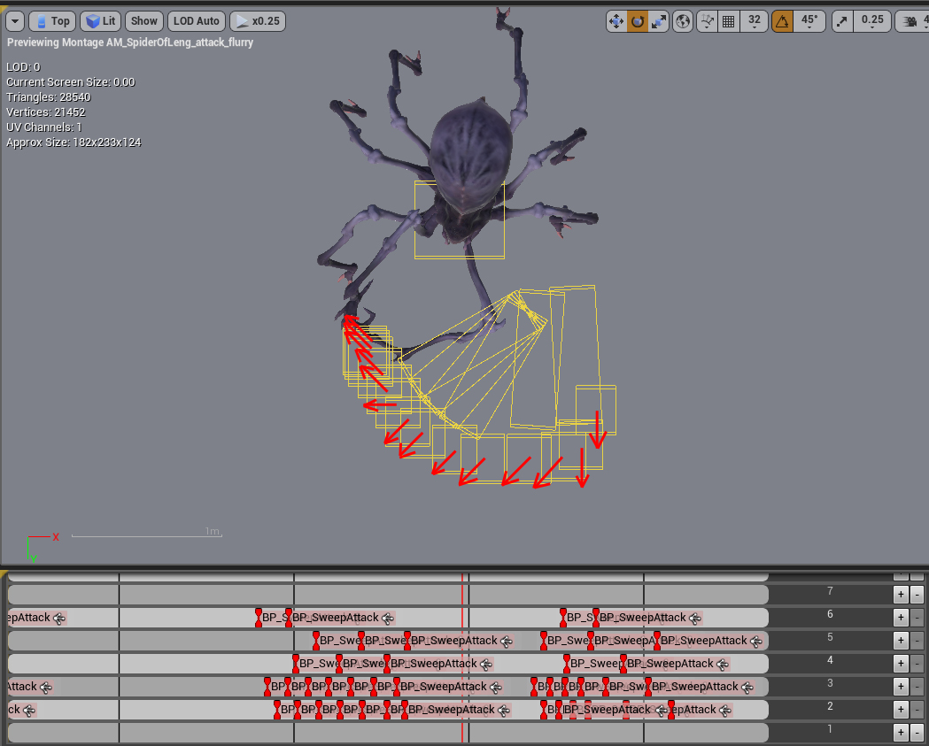This screenshot has height=746, width=929.
Task: Add a notify track after track 7
Action: point(901,595)
